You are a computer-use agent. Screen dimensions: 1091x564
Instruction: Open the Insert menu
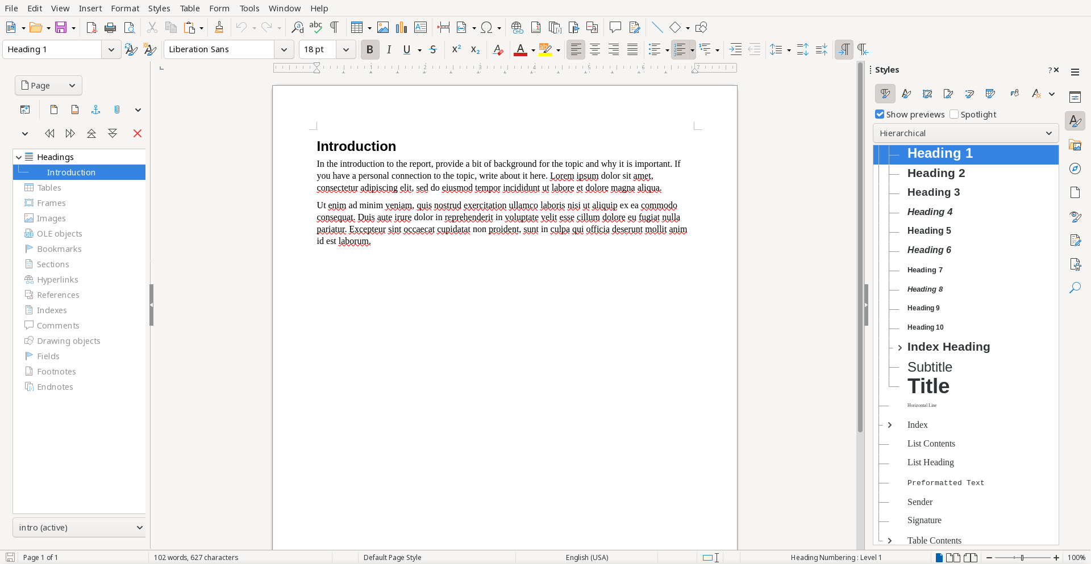pyautogui.click(x=90, y=9)
